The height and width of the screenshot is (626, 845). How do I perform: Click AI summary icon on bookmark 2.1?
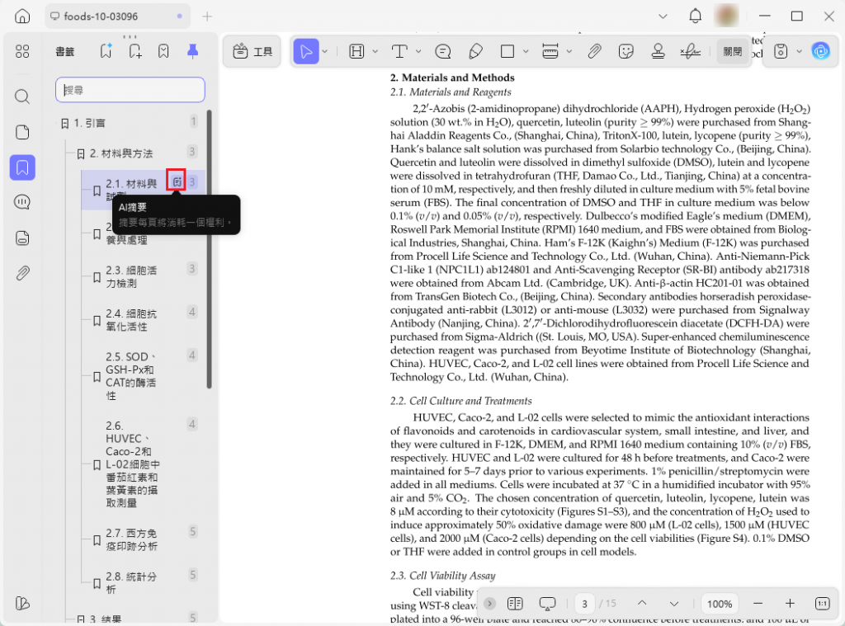[177, 182]
